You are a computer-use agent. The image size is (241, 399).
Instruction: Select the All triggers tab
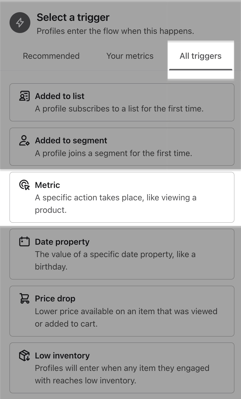tap(201, 56)
